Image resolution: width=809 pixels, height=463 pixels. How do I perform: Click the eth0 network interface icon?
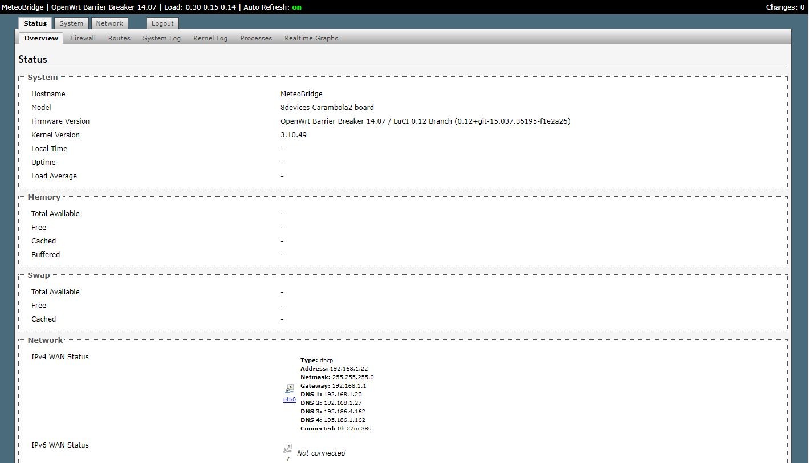(289, 389)
